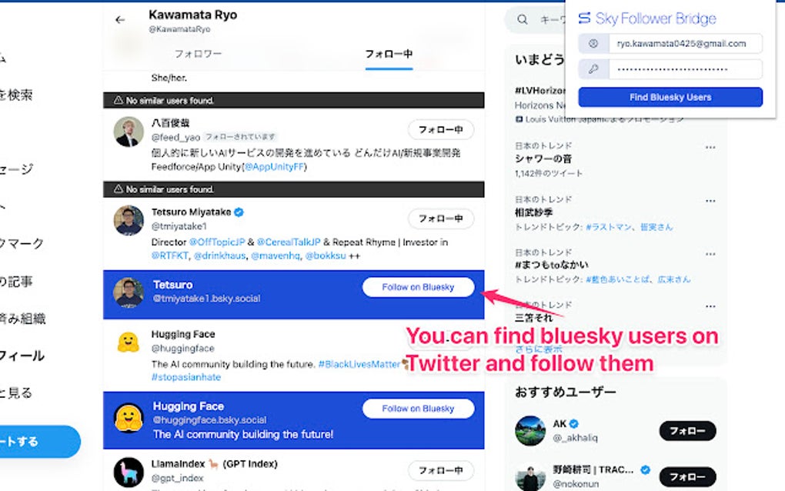Toggle following state for Tetsuro Miyatake
This screenshot has height=491, width=785.
pyautogui.click(x=440, y=219)
